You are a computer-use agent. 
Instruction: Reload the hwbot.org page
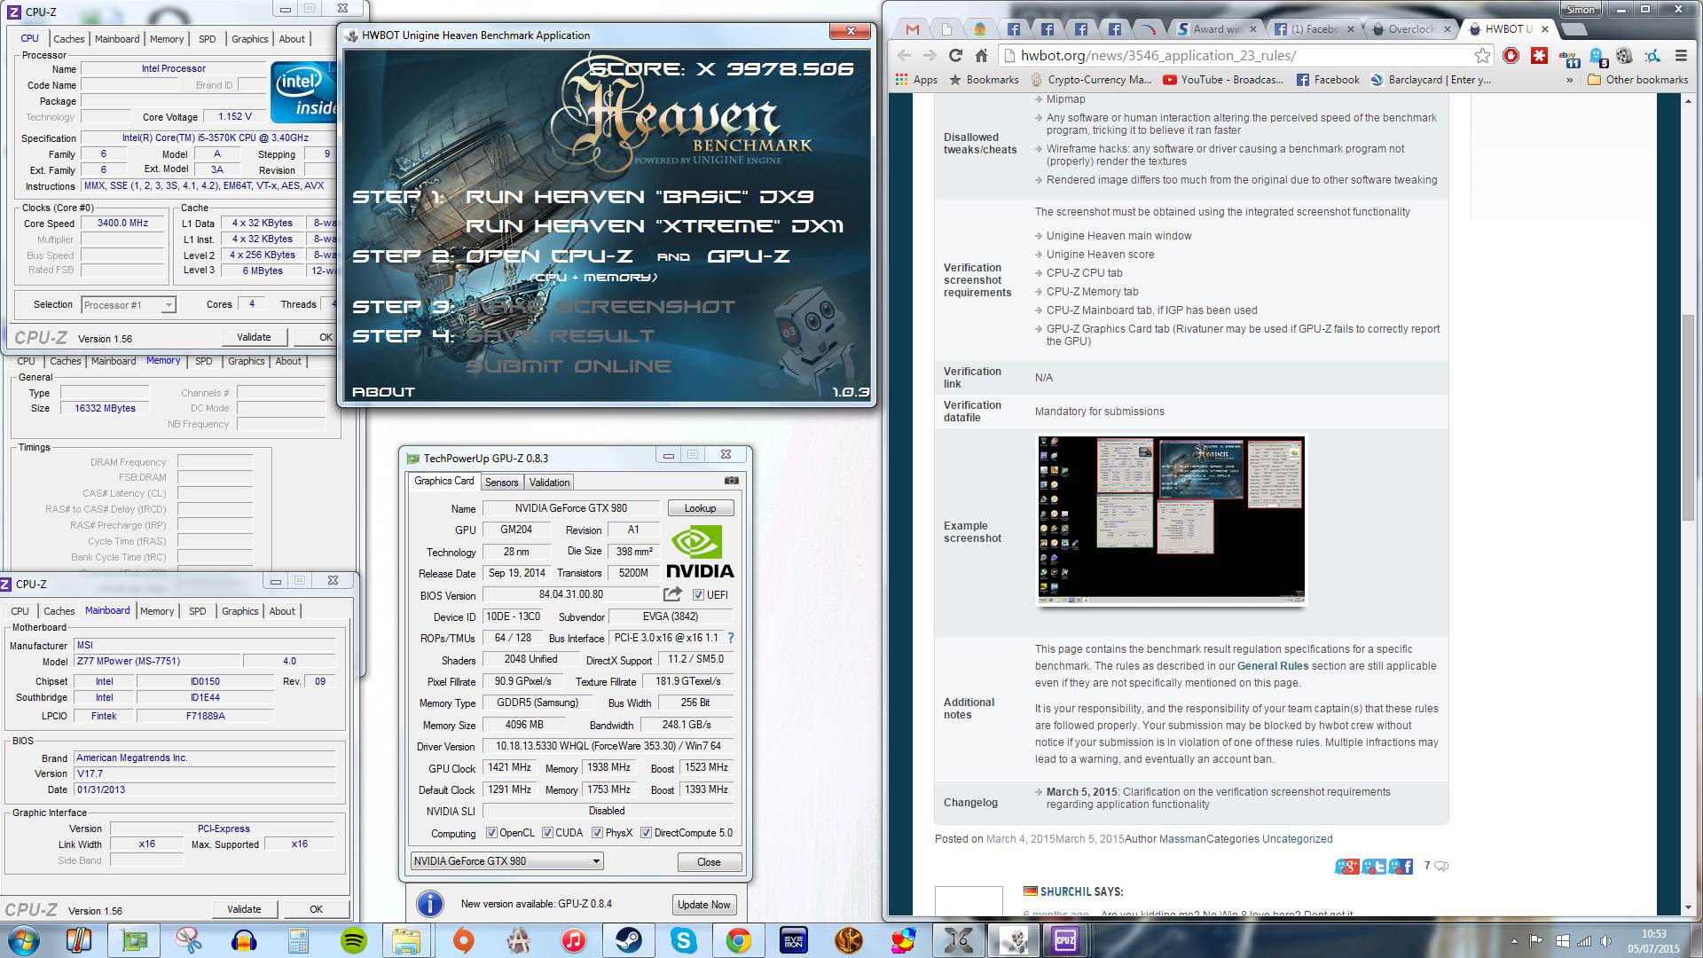coord(955,56)
